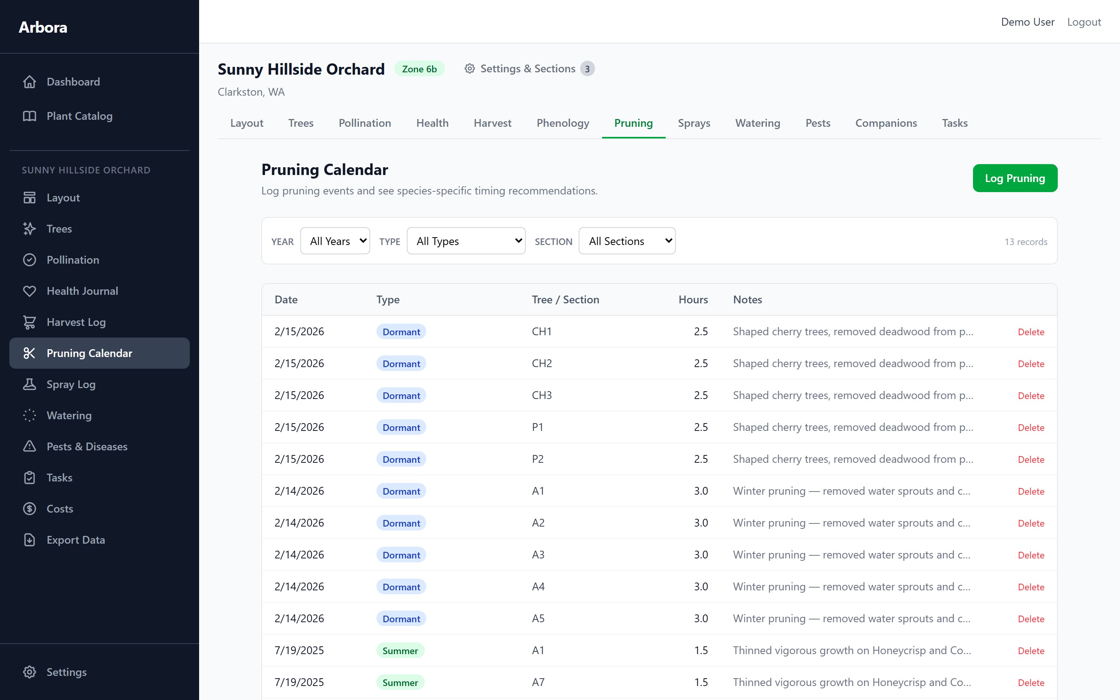Screen dimensions: 1120x700
Task: Open the All Types dropdown
Action: 466,241
